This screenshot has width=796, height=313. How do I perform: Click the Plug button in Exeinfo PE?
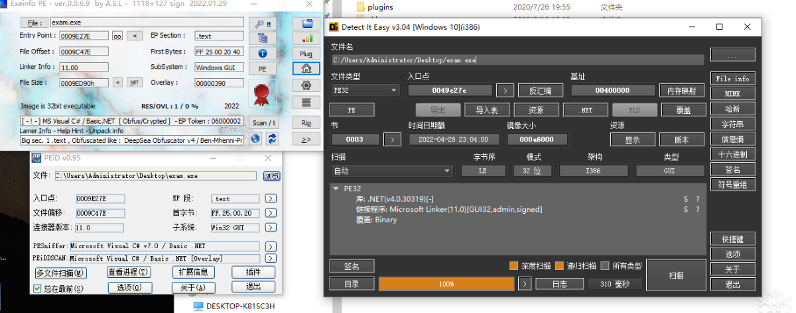pyautogui.click(x=306, y=54)
